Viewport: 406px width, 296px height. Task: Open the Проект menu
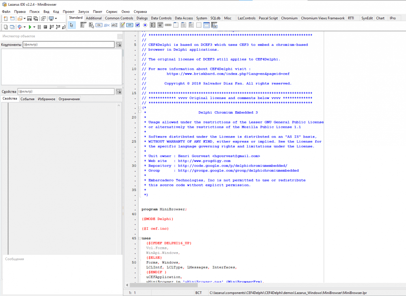click(69, 12)
